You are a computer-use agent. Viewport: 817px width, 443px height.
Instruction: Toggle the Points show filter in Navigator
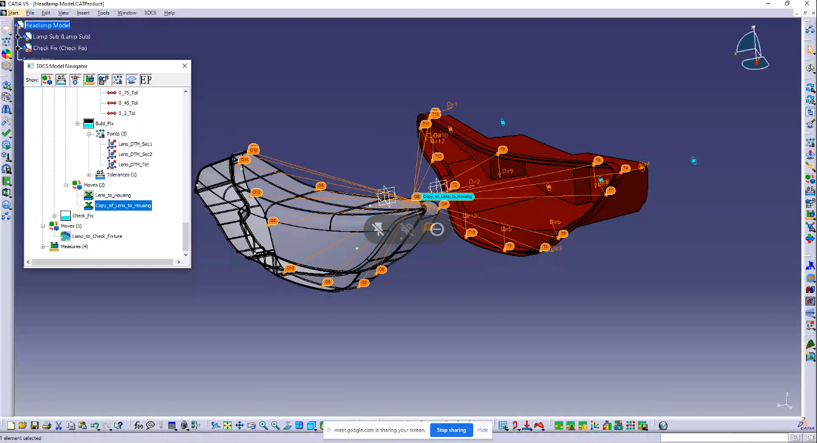[x=117, y=80]
